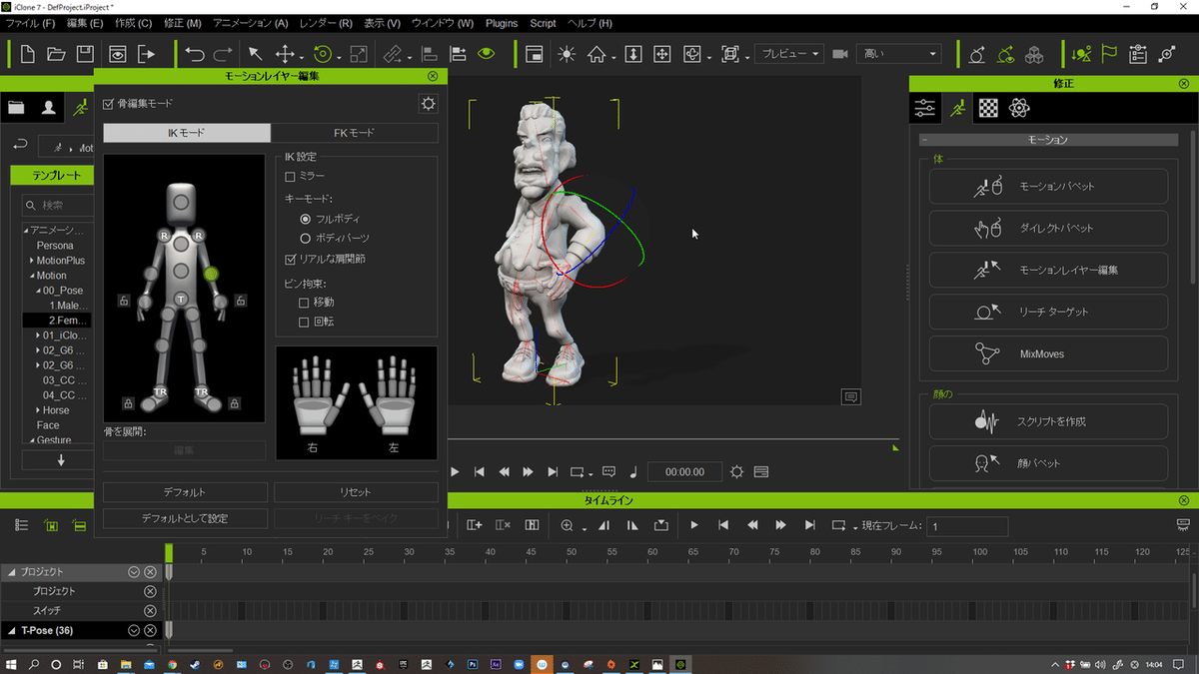
Task: Click the Undo arrow in the toolbar
Action: point(195,54)
